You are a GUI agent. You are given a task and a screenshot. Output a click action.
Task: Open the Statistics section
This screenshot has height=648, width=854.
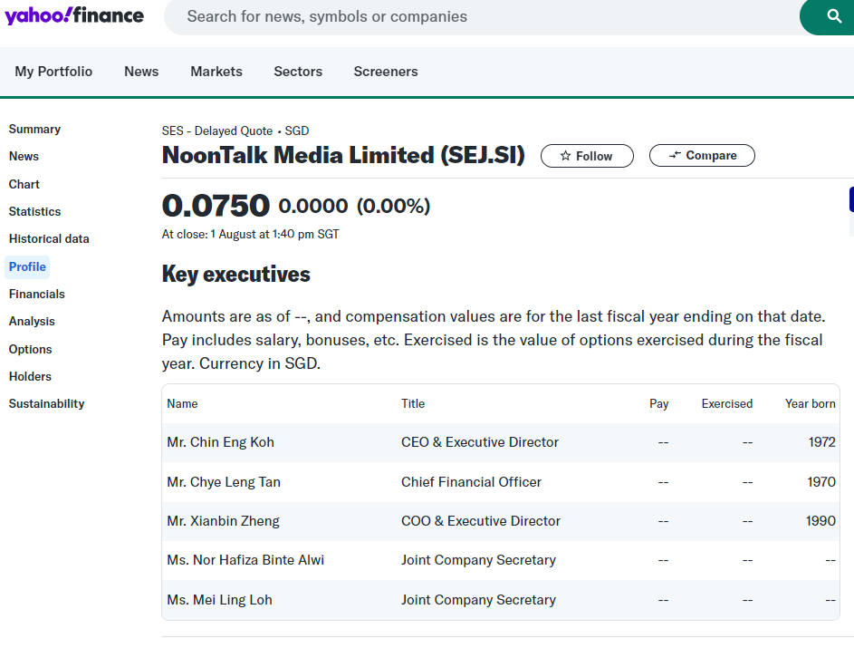tap(34, 211)
